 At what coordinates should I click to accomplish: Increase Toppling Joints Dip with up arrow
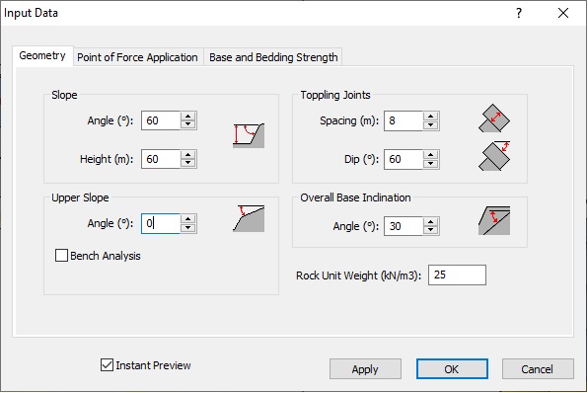pyautogui.click(x=430, y=155)
